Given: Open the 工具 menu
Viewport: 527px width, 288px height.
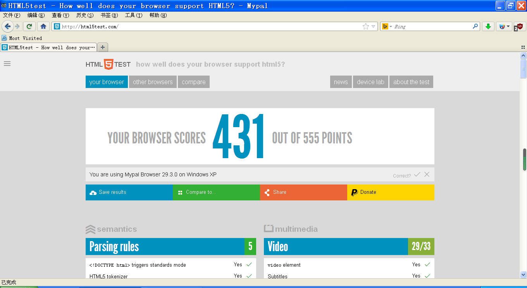Looking at the screenshot, I should pos(134,15).
